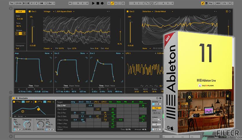Click the Osc 1 previous/next wavetable arrows
This screenshot has height=140, width=242.
click(x=108, y=11)
